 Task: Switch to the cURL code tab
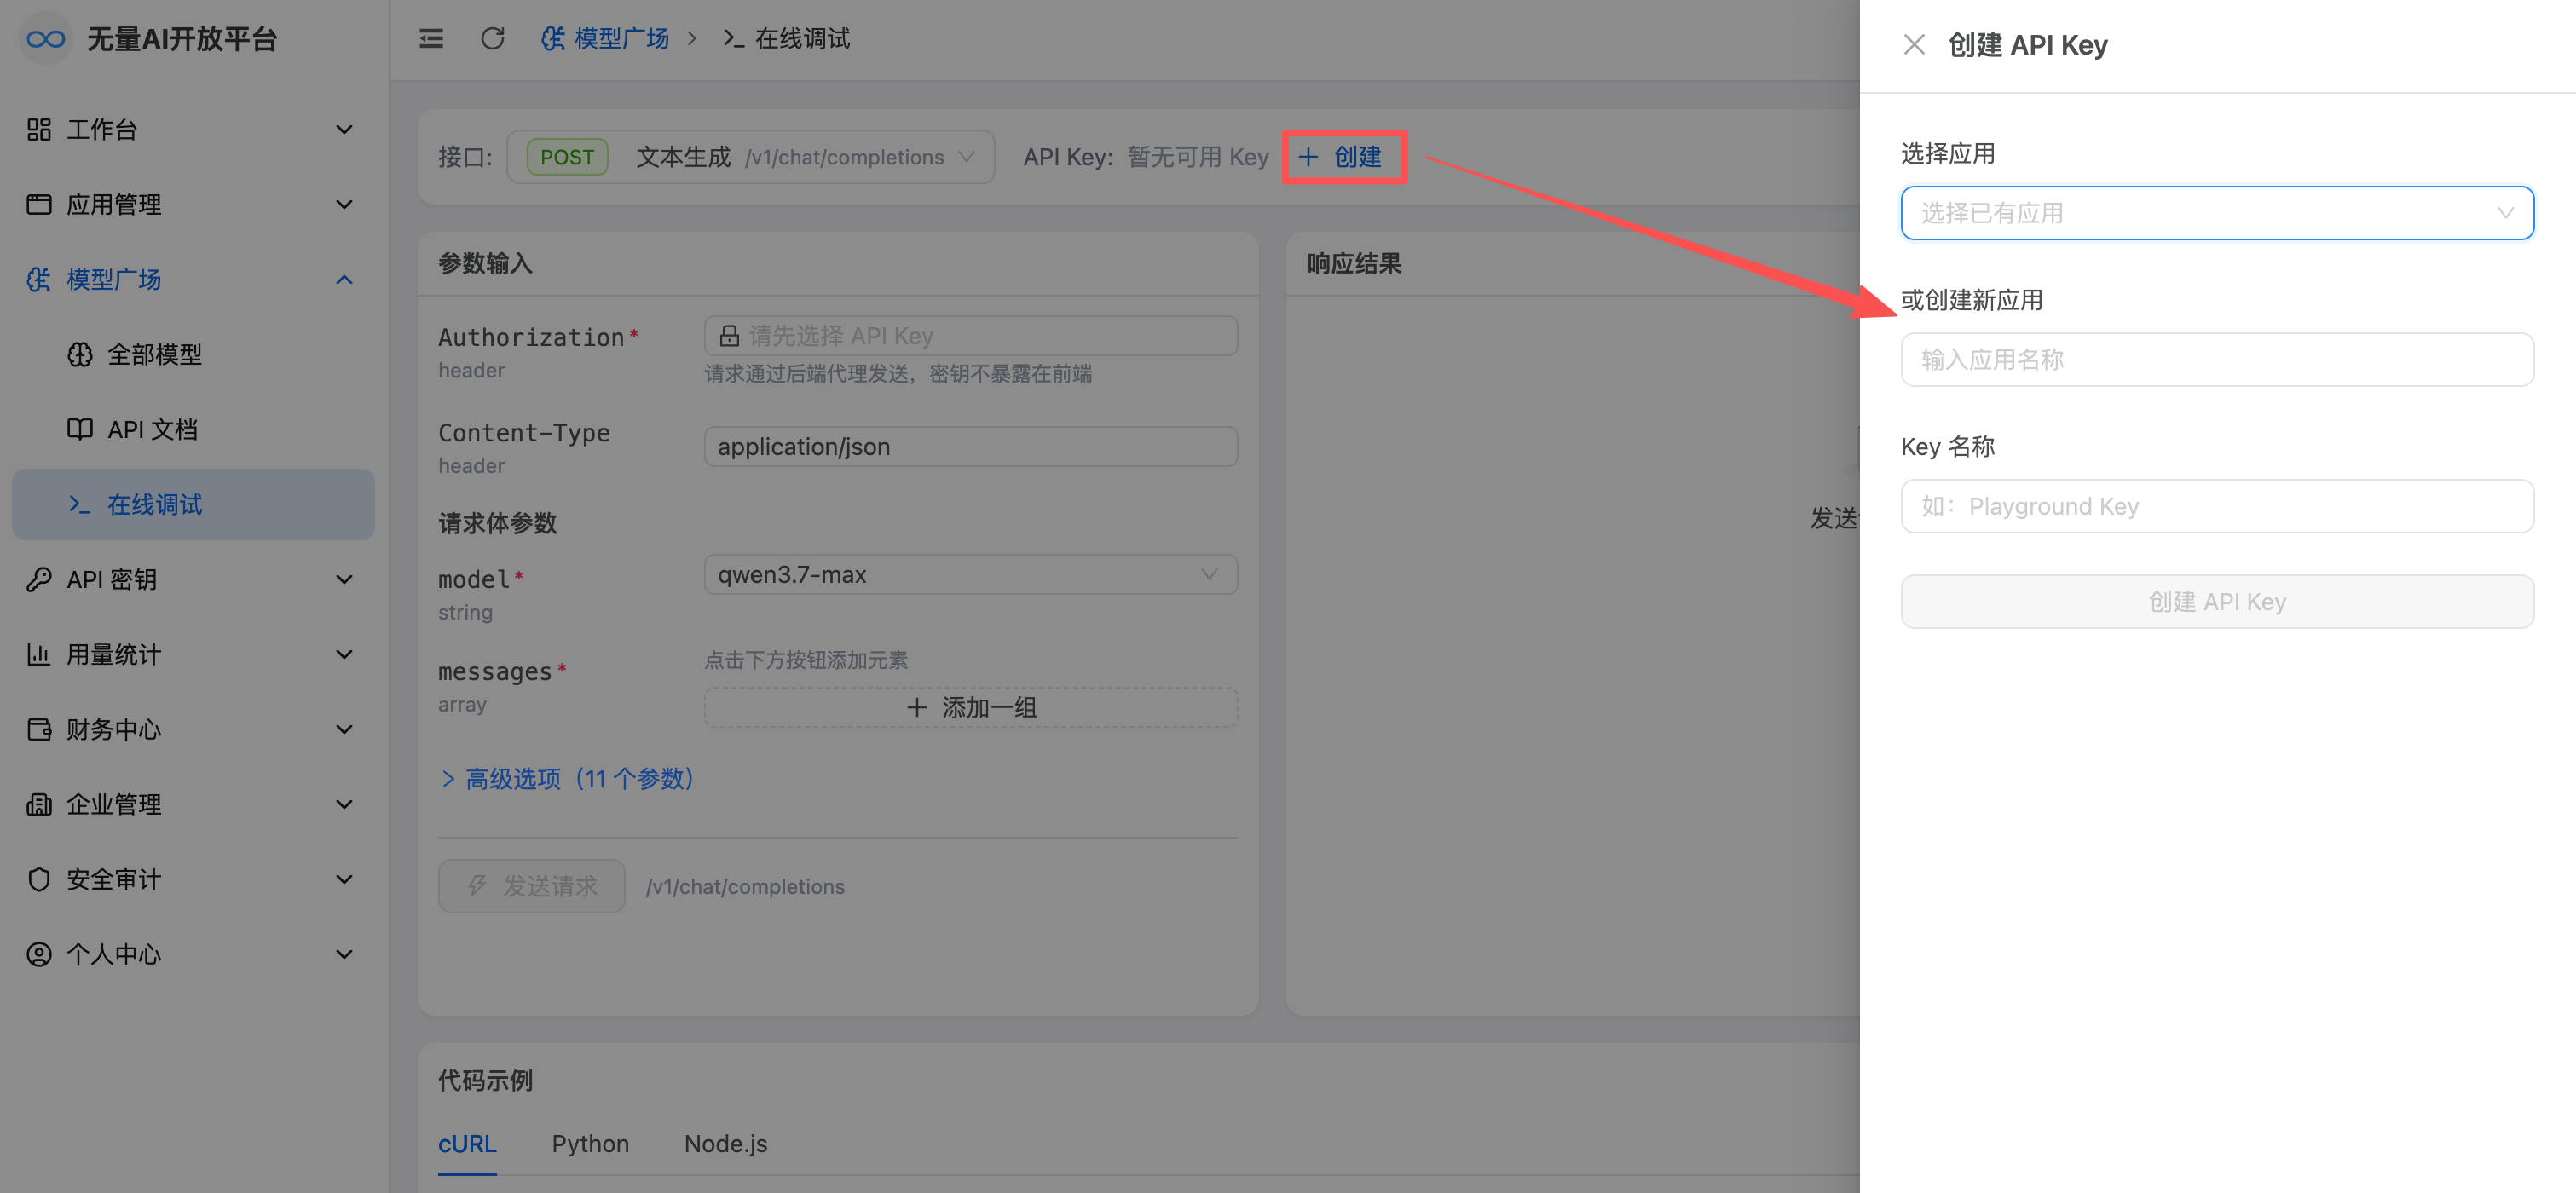click(x=467, y=1143)
